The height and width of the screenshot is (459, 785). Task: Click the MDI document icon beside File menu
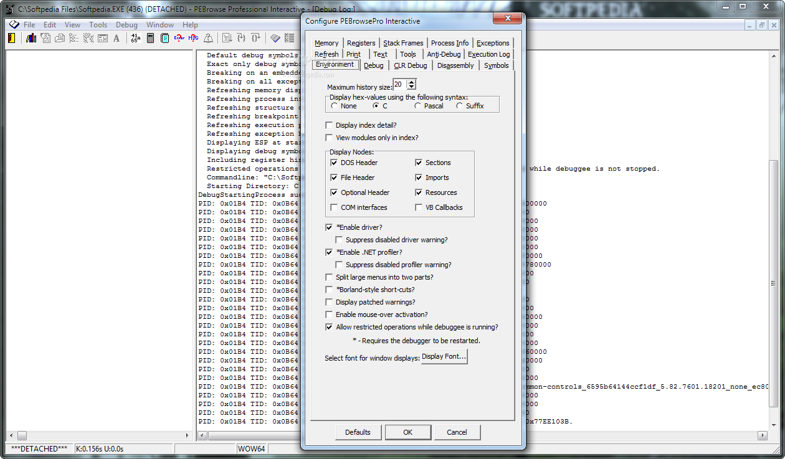click(x=14, y=25)
